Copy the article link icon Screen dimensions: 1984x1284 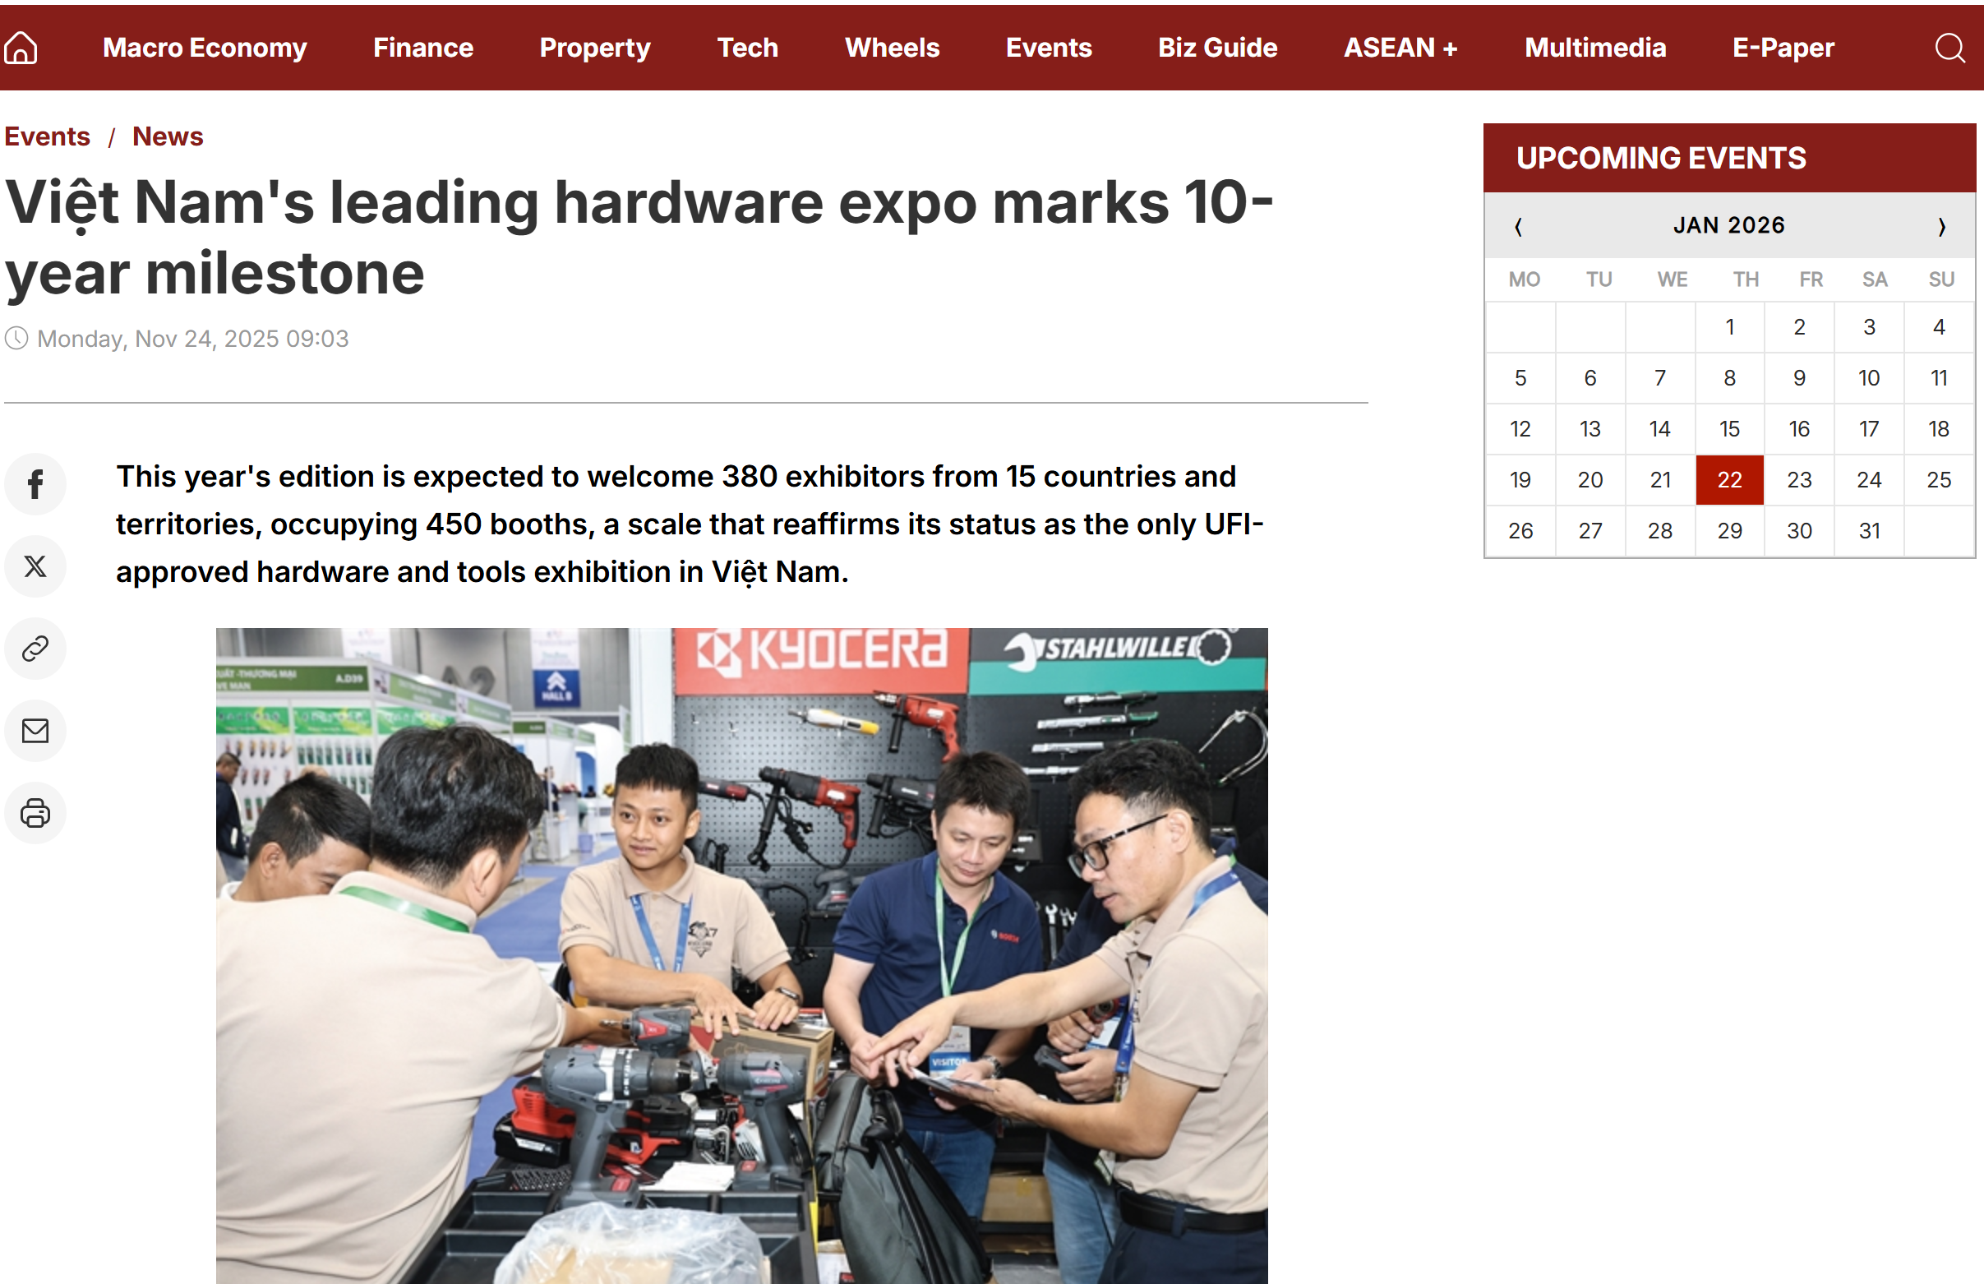tap(35, 649)
